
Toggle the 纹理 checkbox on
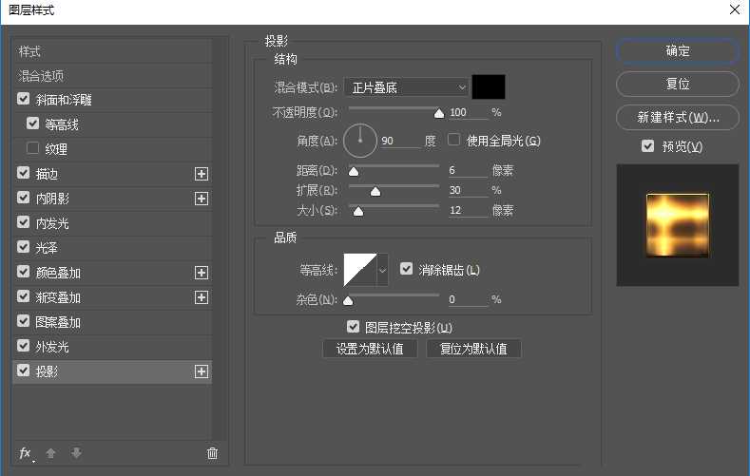pyautogui.click(x=33, y=149)
